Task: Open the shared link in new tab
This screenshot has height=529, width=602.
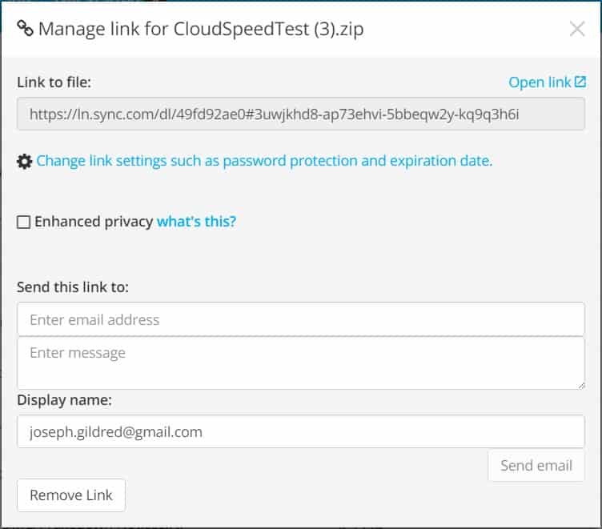Action: [x=547, y=82]
